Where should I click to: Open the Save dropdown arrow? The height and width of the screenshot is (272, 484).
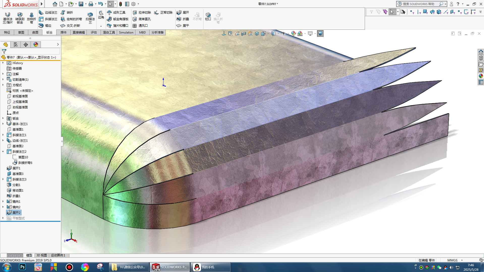click(86, 4)
